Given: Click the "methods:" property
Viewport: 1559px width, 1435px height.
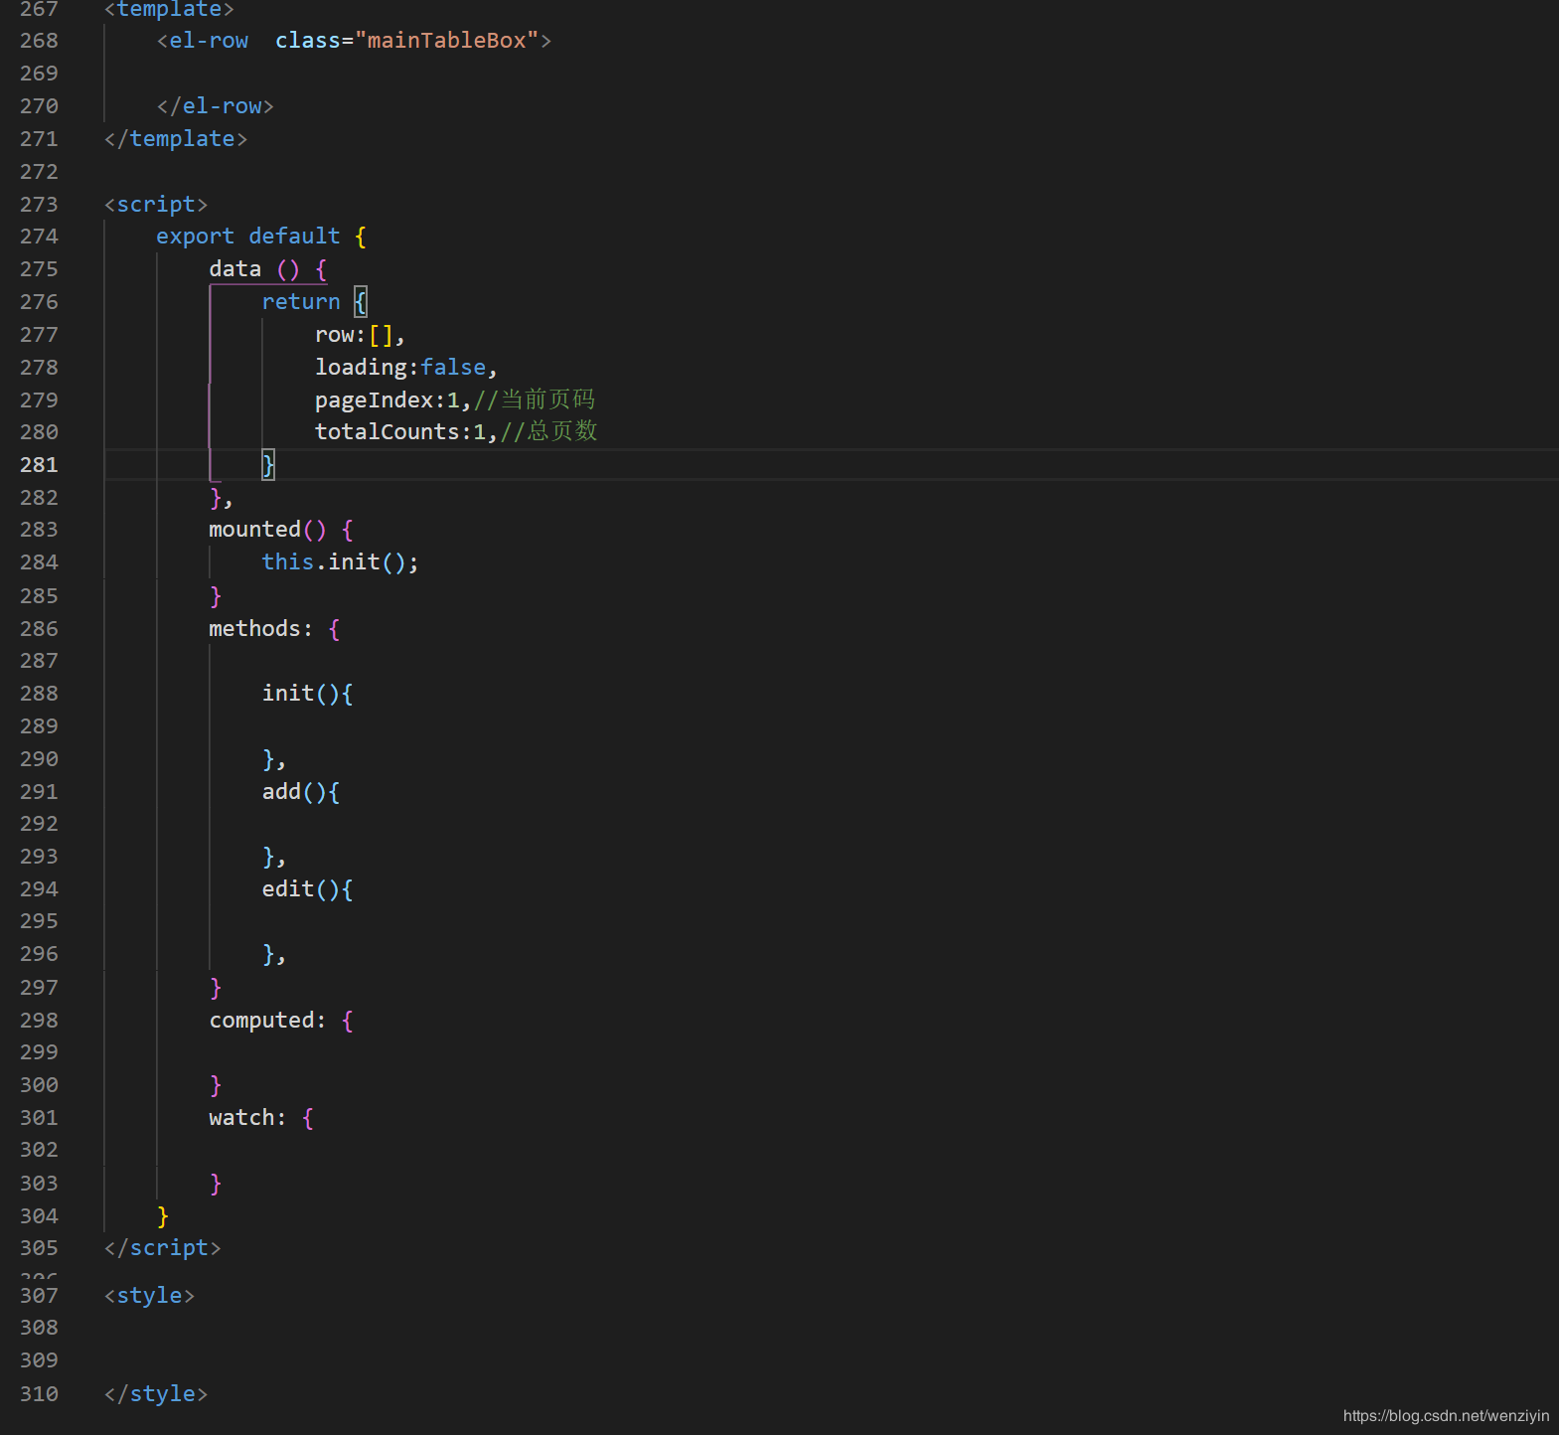Looking at the screenshot, I should pyautogui.click(x=260, y=629).
